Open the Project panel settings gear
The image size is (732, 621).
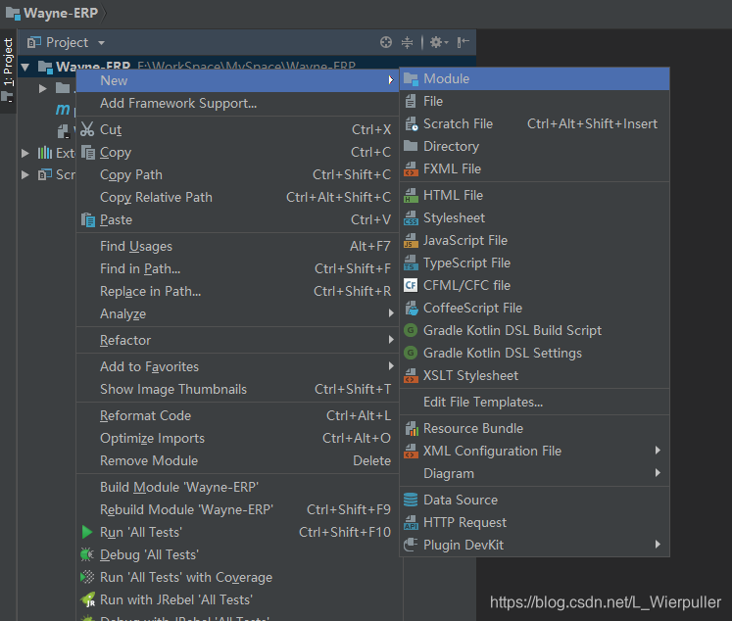pyautogui.click(x=438, y=42)
